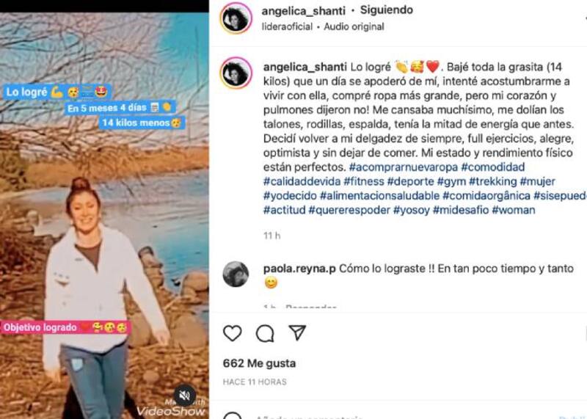Open the #fitness hashtag
The width and height of the screenshot is (587, 419).
pyautogui.click(x=364, y=181)
